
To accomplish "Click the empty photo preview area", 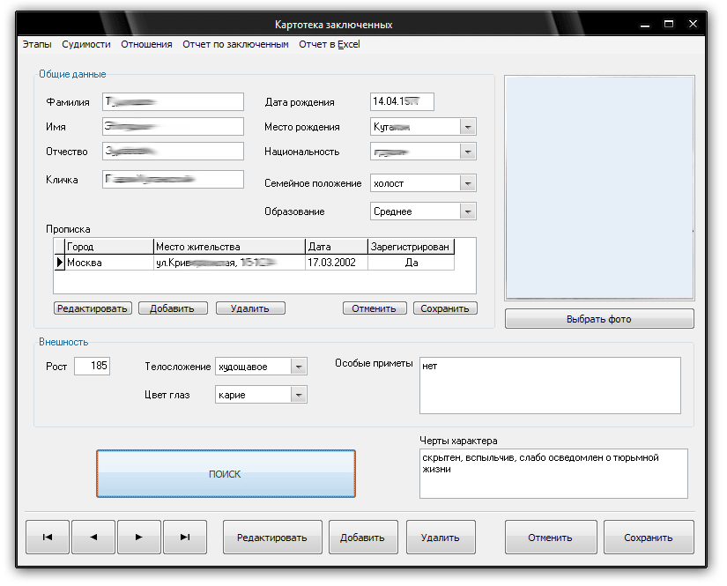I will click(x=599, y=189).
